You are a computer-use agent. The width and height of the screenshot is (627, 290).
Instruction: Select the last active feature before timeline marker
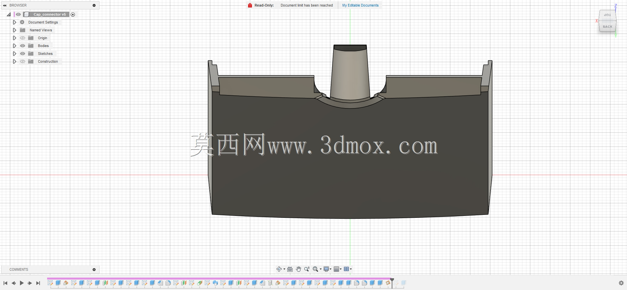coord(388,283)
